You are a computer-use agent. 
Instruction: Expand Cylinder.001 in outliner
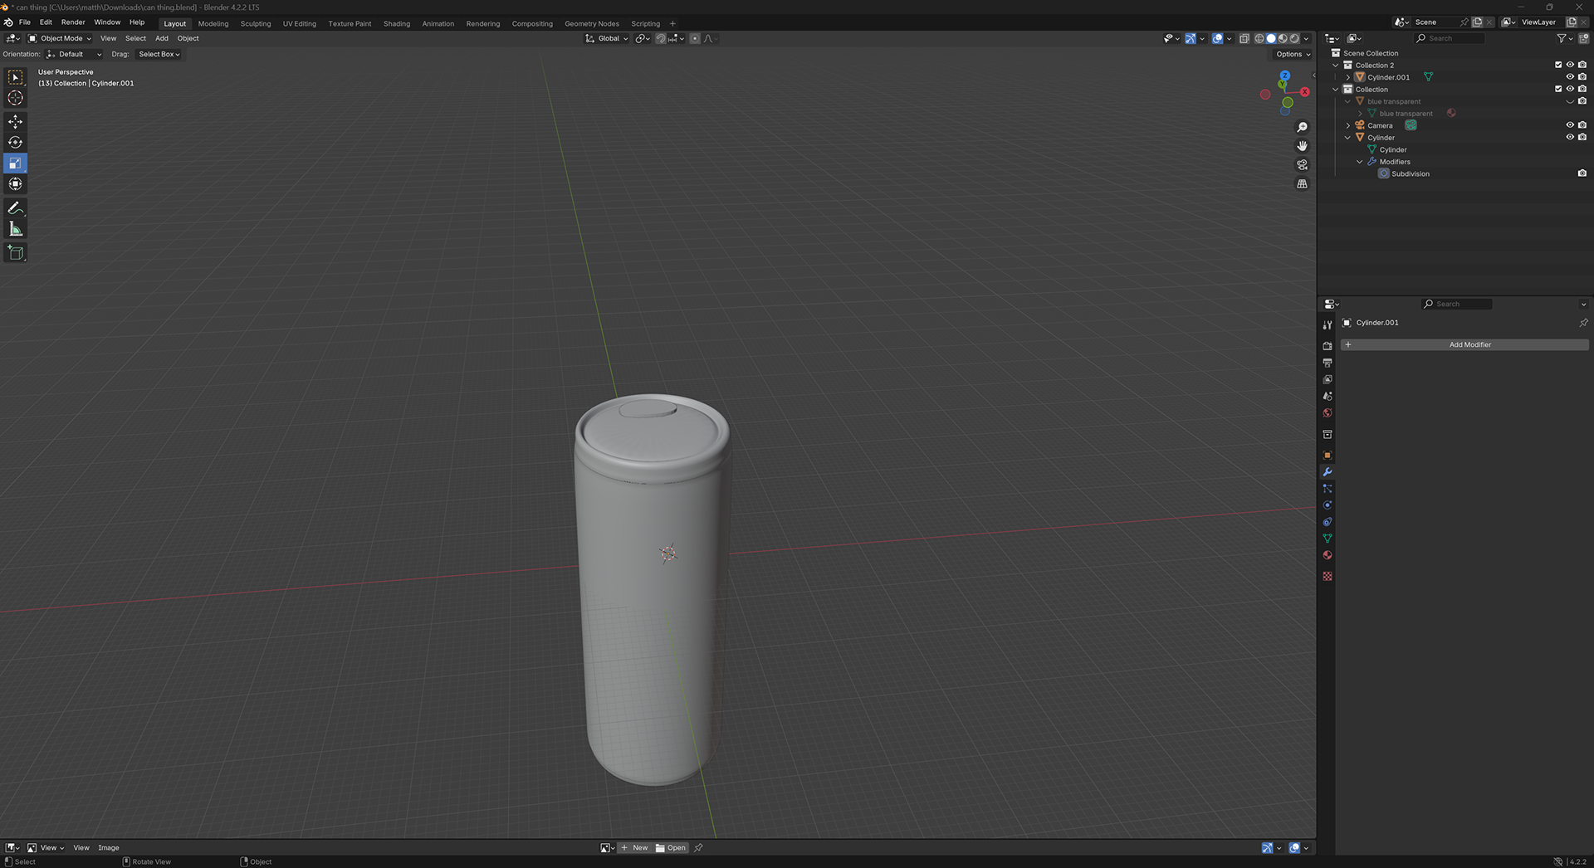1347,77
